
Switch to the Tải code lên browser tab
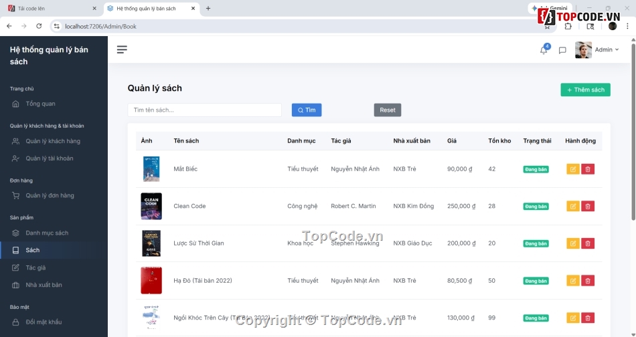pos(51,9)
